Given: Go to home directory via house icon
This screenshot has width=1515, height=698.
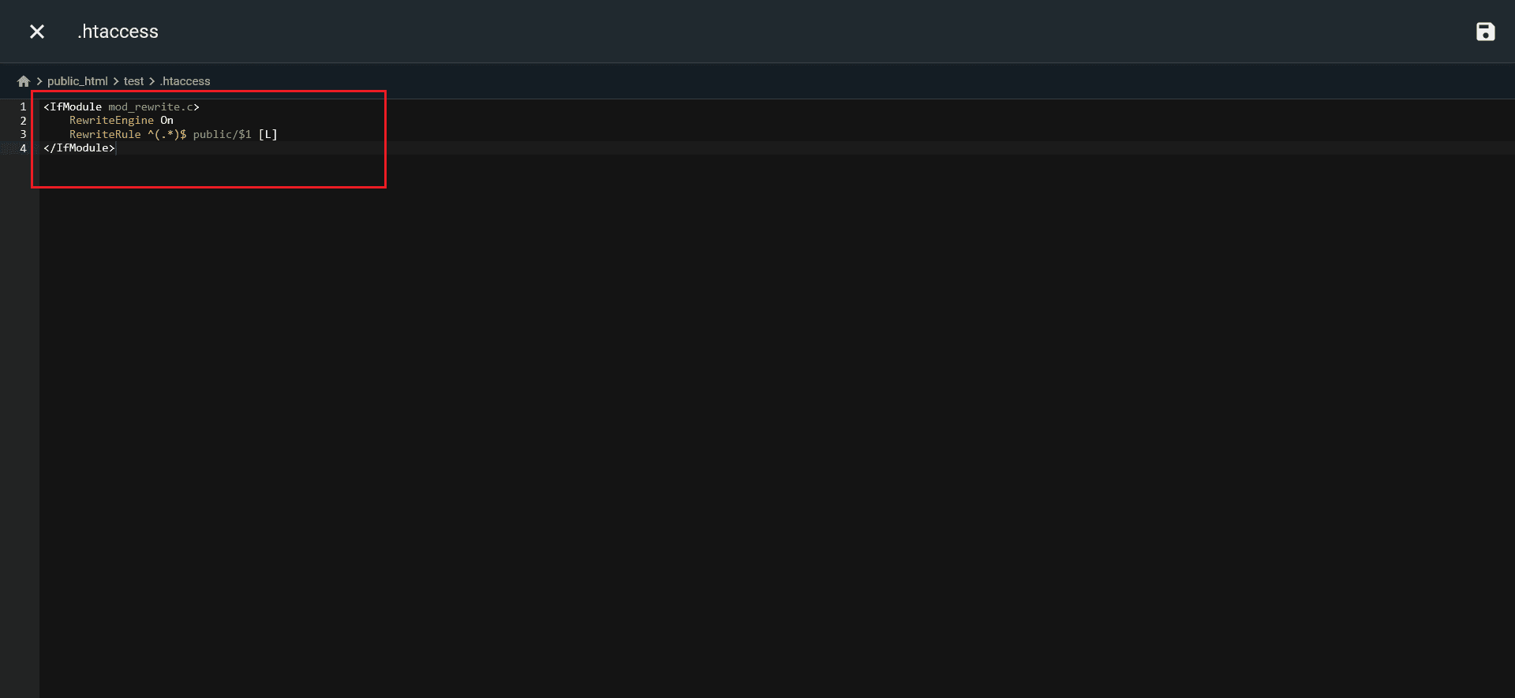Looking at the screenshot, I should pyautogui.click(x=24, y=81).
